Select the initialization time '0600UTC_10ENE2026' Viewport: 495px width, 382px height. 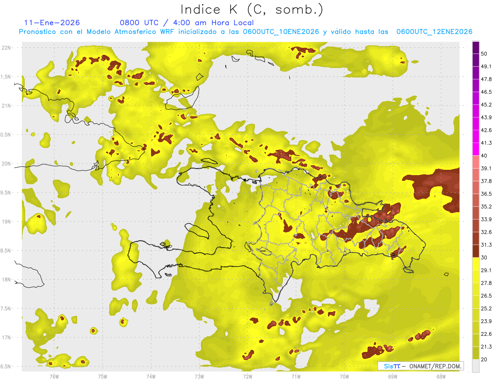[x=281, y=32]
